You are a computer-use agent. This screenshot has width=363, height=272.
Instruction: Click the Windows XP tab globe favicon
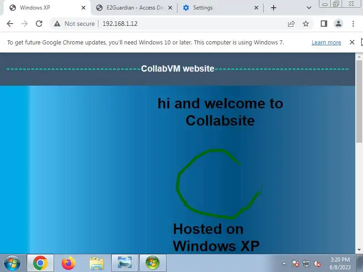(13, 8)
